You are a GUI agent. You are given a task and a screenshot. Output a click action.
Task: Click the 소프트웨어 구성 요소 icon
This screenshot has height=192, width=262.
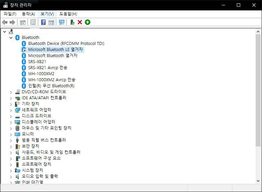click(x=17, y=158)
